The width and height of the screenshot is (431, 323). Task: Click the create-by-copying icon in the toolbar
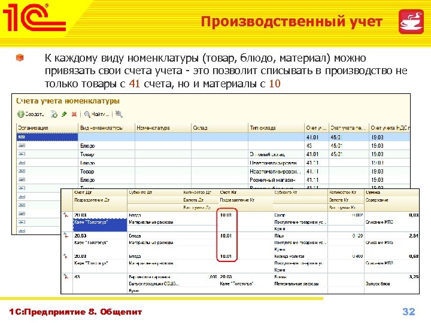click(x=54, y=114)
